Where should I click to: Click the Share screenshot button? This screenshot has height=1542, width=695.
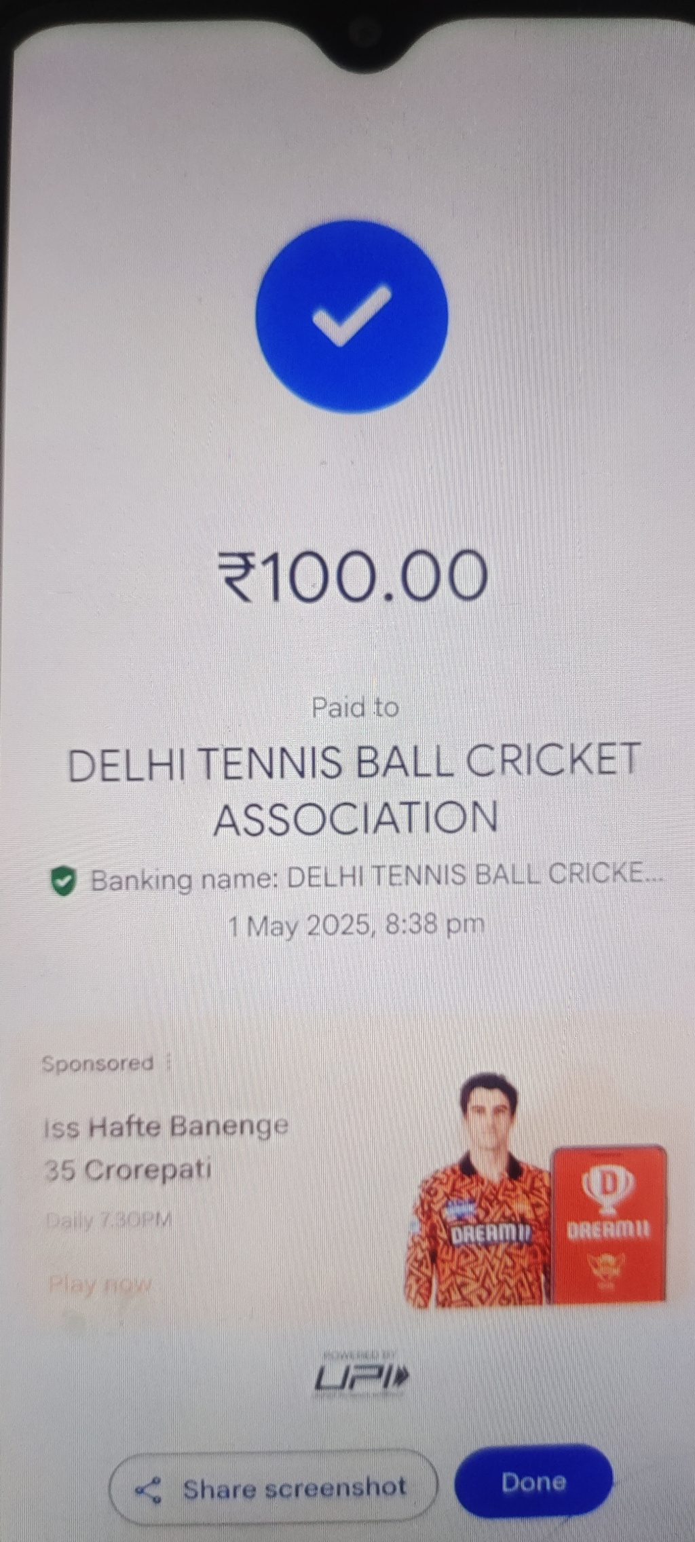(x=272, y=1489)
